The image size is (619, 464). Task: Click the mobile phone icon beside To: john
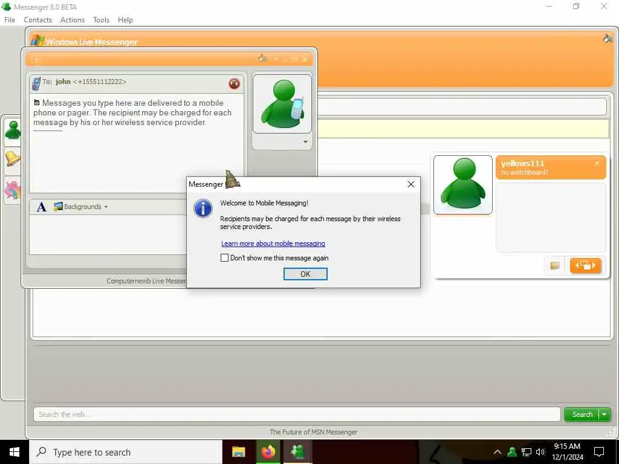36,83
